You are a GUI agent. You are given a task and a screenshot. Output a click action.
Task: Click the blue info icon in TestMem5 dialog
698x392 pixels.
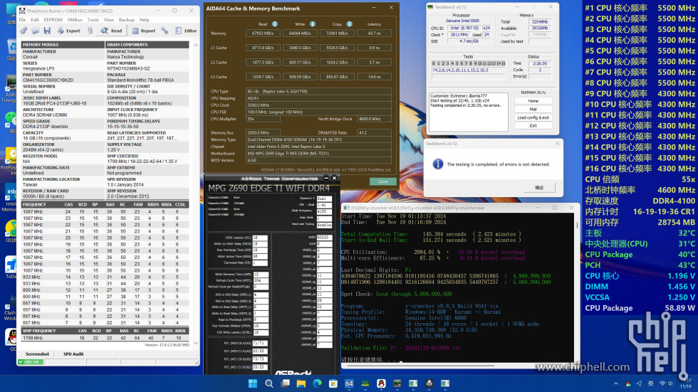pos(438,164)
